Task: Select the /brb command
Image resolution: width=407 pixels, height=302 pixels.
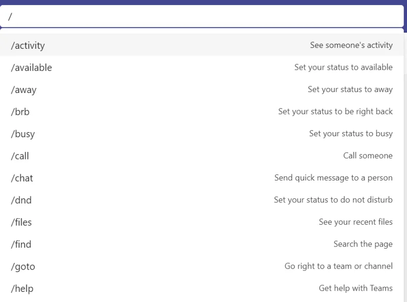Action: (x=202, y=111)
